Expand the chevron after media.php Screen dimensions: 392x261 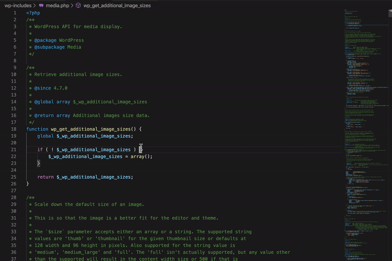[72, 5]
